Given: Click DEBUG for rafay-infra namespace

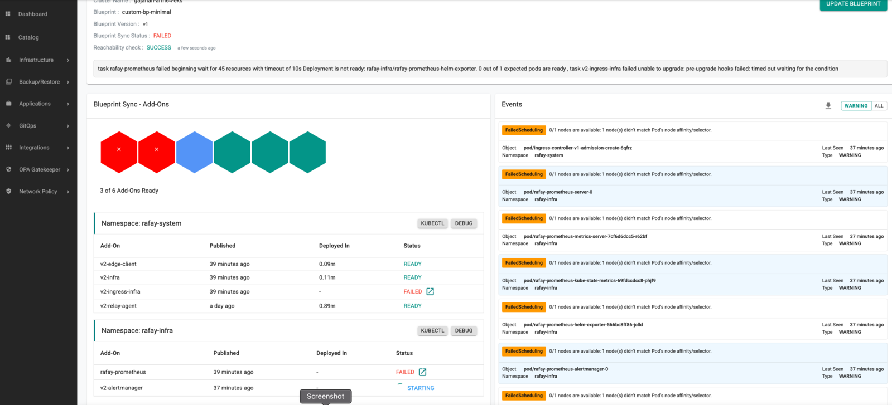Looking at the screenshot, I should 464,330.
